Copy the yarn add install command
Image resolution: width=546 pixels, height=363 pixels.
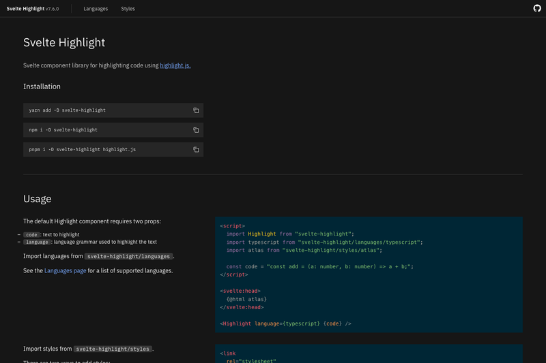pos(196,110)
